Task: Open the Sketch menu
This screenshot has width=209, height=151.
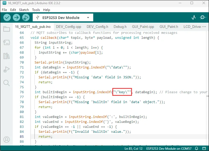Action: (x=24, y=10)
